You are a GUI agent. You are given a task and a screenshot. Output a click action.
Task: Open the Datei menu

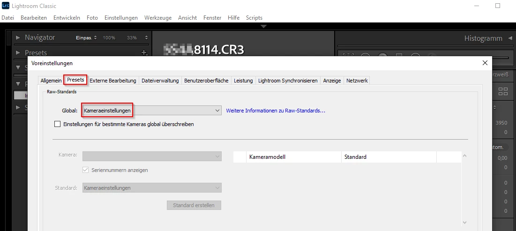7,18
